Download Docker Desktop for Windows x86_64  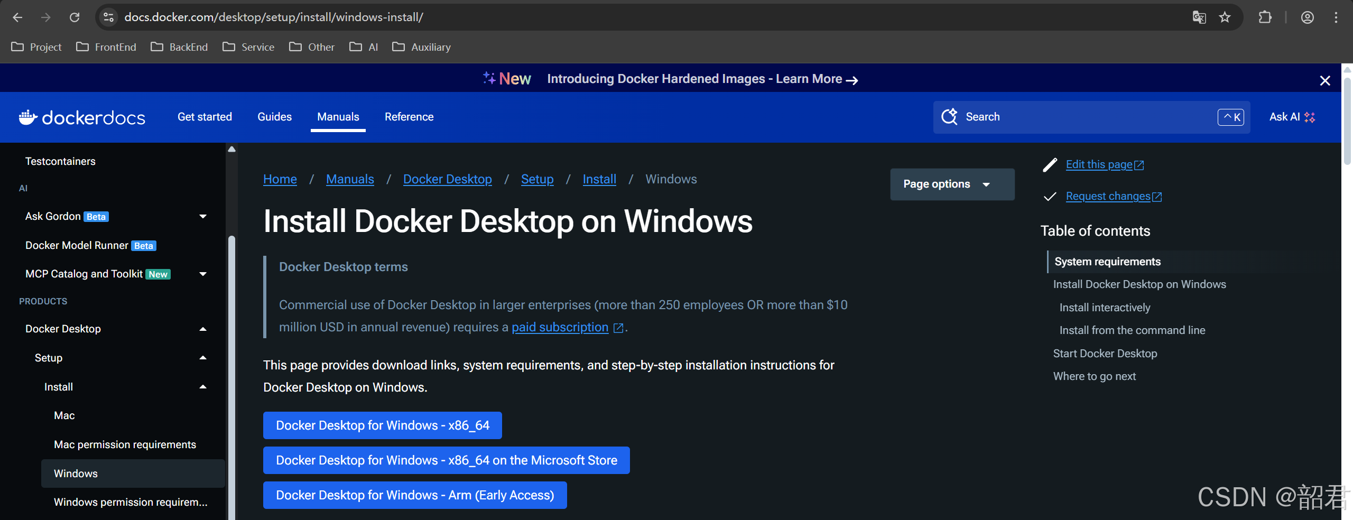pos(383,425)
